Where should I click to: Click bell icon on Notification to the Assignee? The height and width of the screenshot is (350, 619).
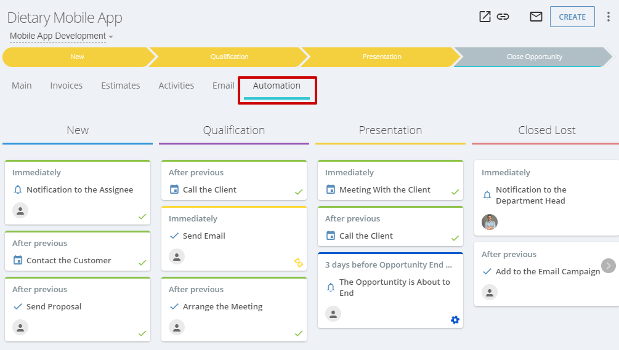pos(18,189)
